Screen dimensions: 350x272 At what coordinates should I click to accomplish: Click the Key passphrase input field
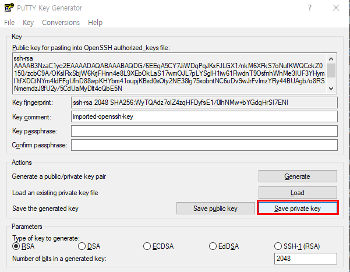pyautogui.click(x=204, y=131)
